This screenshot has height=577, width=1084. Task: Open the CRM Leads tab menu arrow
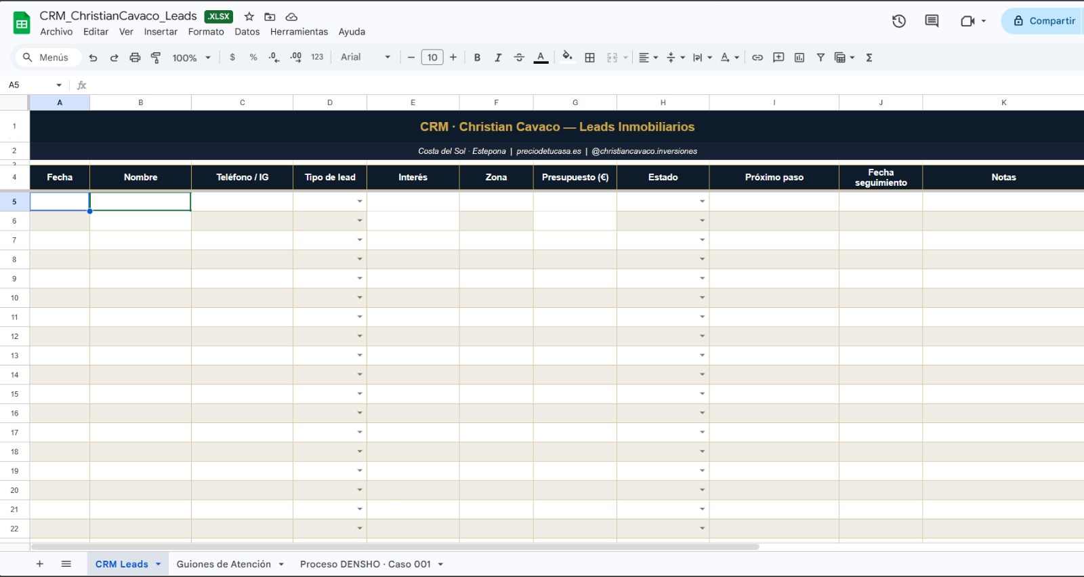coord(158,564)
